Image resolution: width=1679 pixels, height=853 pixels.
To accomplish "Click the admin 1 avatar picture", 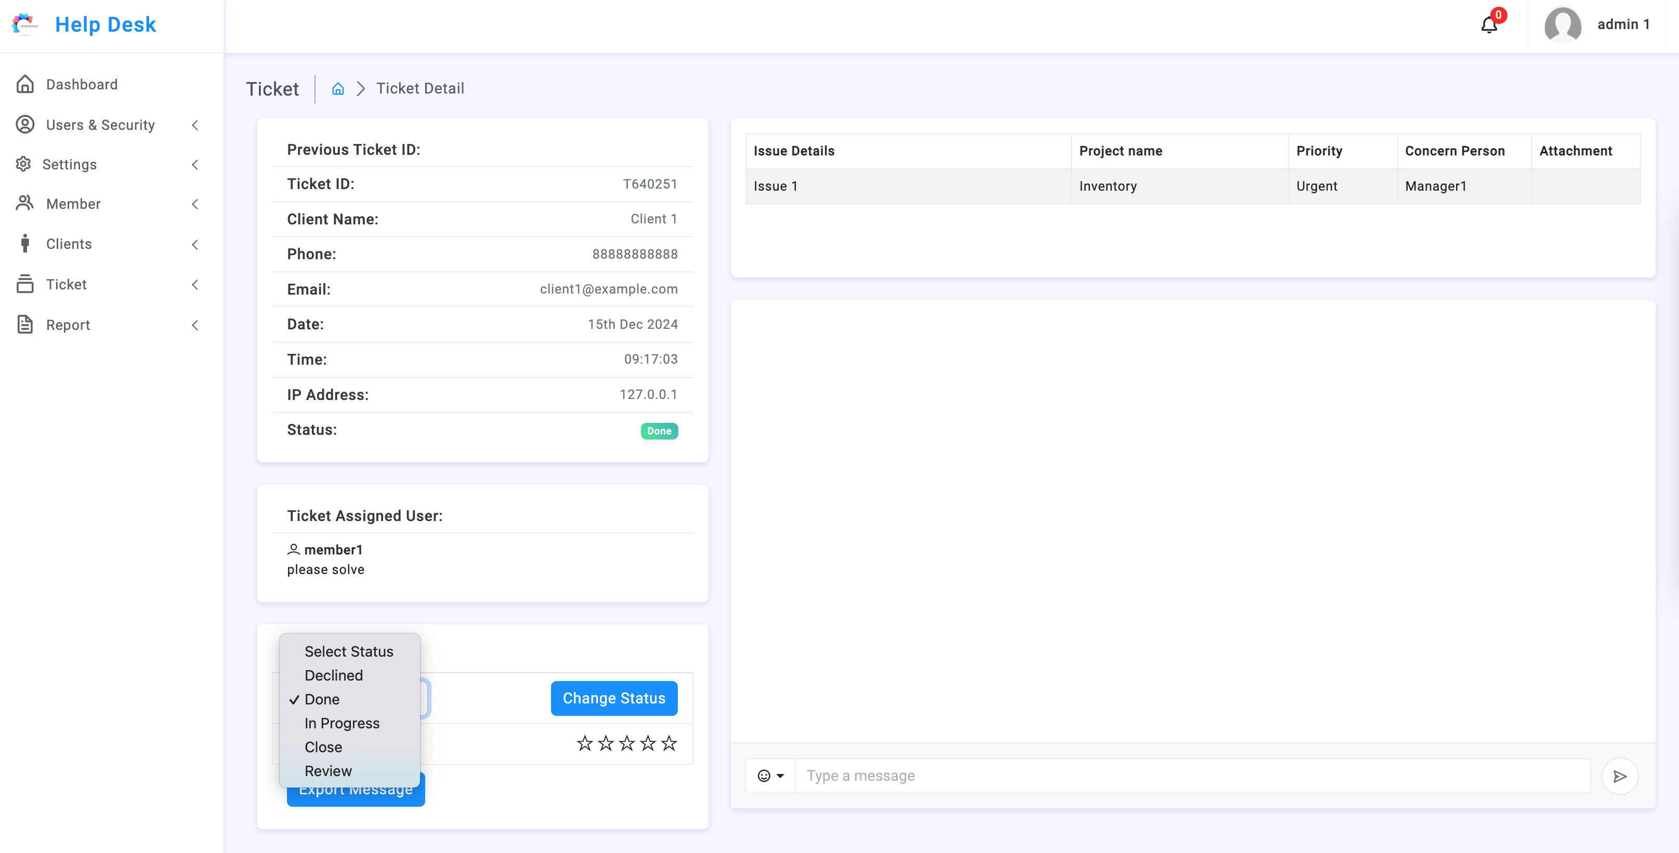I will click(1563, 25).
